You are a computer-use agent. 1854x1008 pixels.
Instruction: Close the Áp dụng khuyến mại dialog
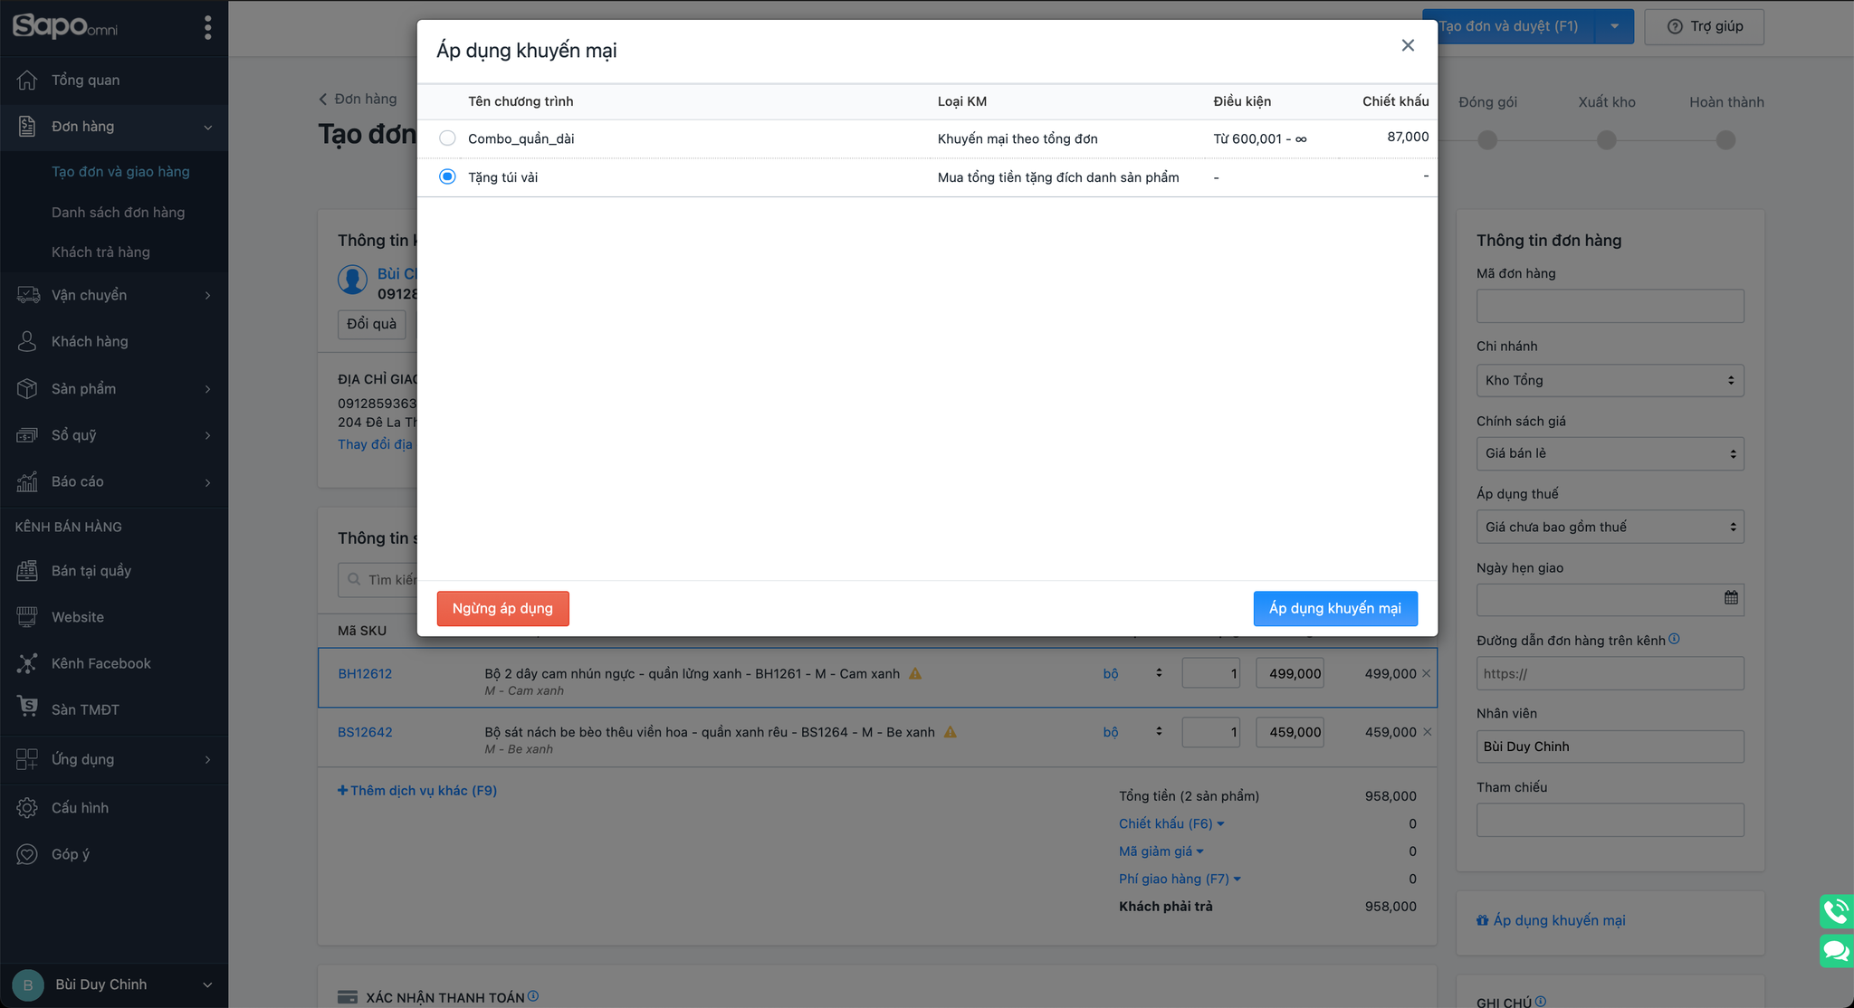tap(1408, 45)
